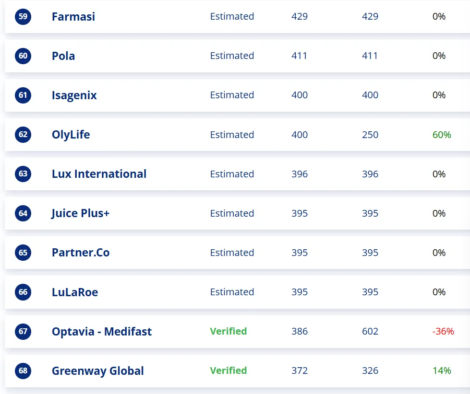
Task: Click the Verified label for Optavia - Medifast
Action: tap(229, 331)
